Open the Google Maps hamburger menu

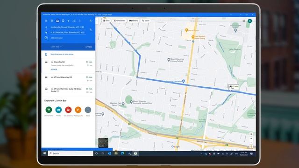point(46,21)
